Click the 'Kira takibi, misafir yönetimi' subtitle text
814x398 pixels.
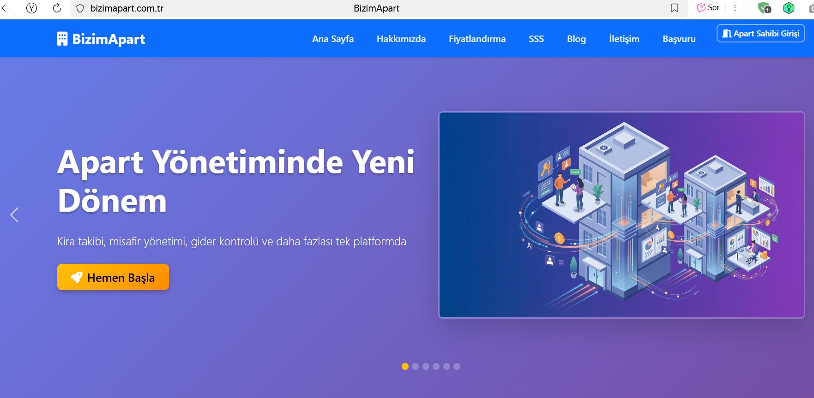pyautogui.click(x=232, y=241)
